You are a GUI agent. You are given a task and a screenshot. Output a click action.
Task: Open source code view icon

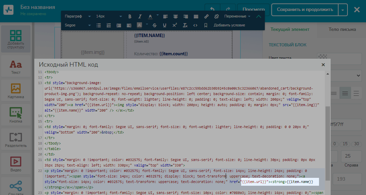[x=195, y=25]
